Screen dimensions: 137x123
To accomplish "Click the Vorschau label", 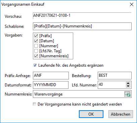I will [13, 16].
